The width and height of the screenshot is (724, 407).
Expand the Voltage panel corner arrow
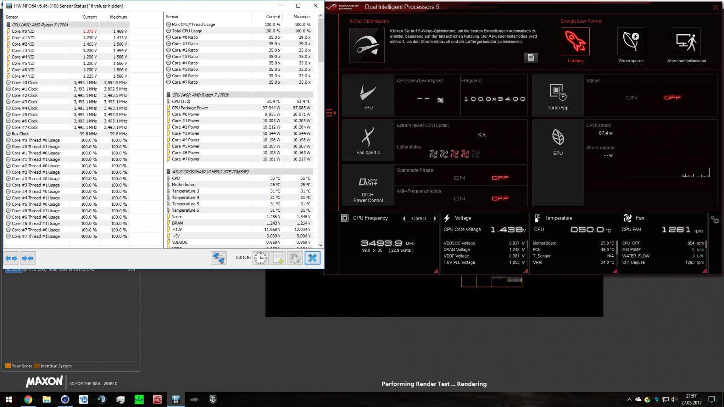click(x=525, y=270)
